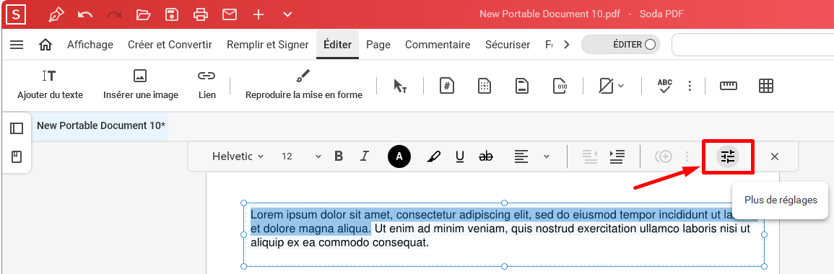Click Insérer une image tool
This screenshot has height=274, width=834.
pos(140,85)
